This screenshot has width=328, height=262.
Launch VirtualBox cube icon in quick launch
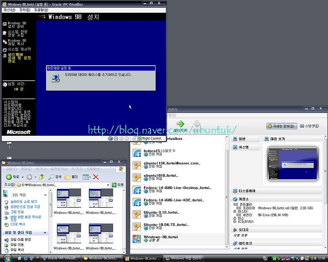(31, 258)
